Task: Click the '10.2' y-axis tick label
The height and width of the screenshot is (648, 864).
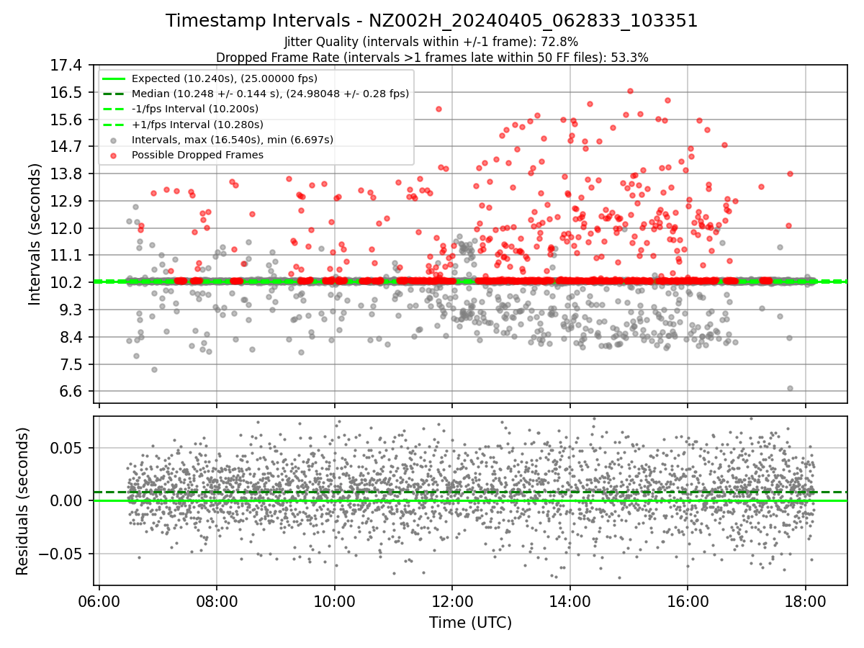Action: coord(65,282)
